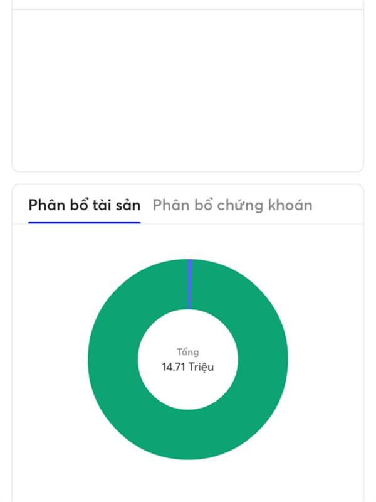
Task: Switch to the Phân bổ chứng khoán tab
Action: 232,205
